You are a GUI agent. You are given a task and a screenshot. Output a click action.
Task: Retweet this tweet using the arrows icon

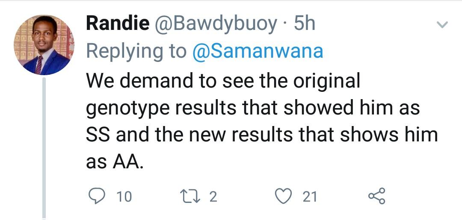tap(190, 196)
